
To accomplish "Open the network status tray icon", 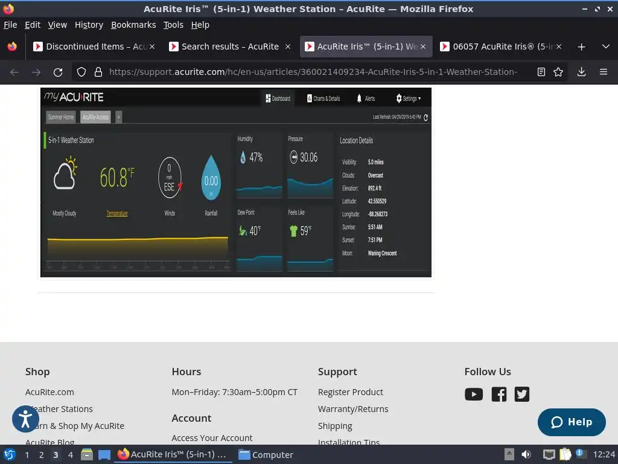I will click(549, 454).
